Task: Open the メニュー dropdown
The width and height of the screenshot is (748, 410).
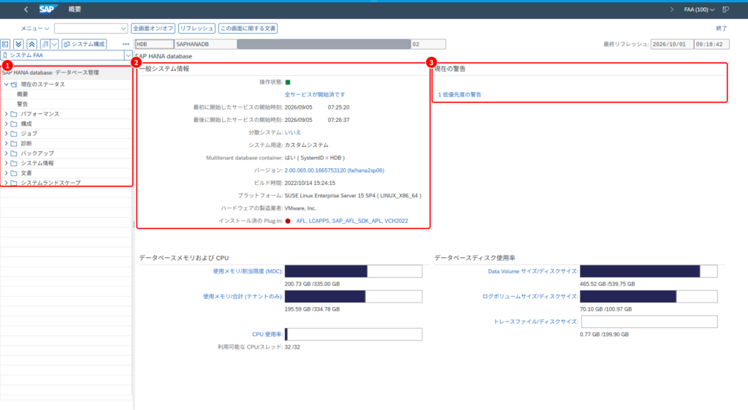Action: point(35,29)
